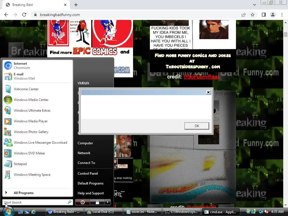This screenshot has height=216, width=288.
Task: Click the Windows Meeting Space icon
Action: [8, 175]
